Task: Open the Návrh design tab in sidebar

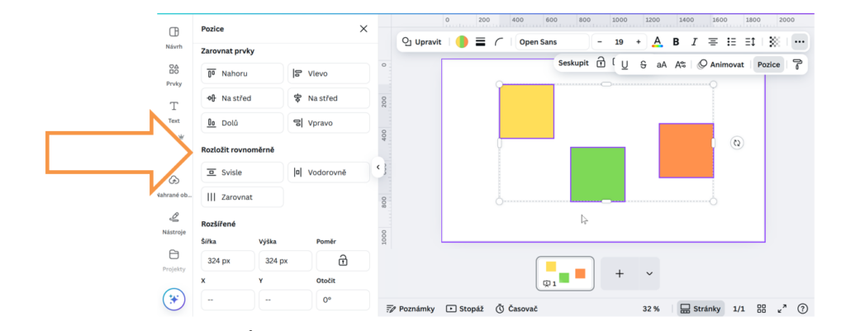Action: [x=173, y=37]
